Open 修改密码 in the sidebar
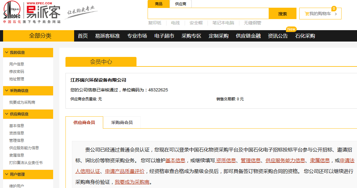Viewport: 357px width, 188px height. click(x=17, y=72)
